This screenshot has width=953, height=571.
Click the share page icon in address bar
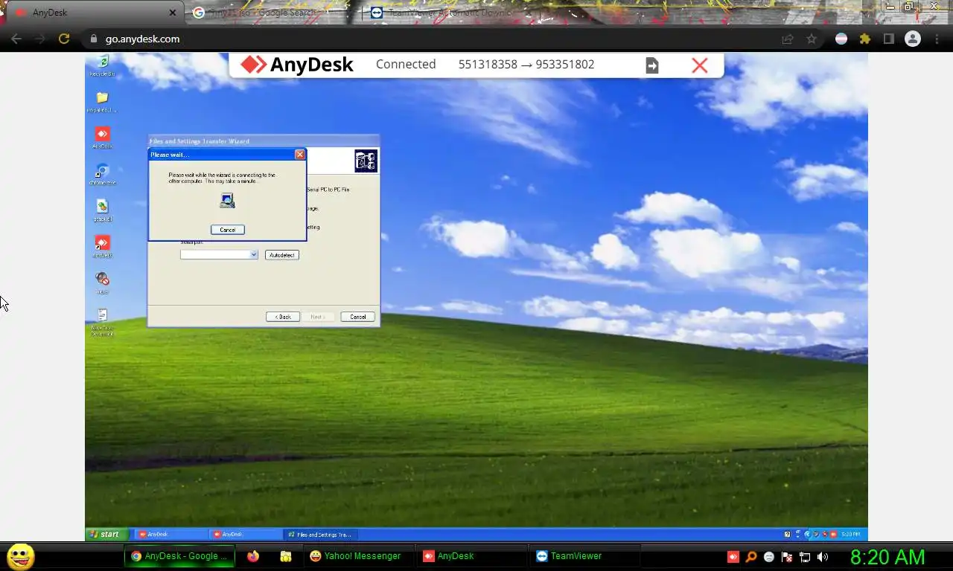pos(788,39)
